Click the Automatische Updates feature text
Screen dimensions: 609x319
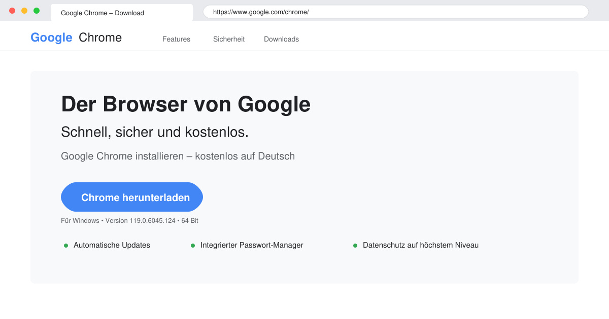pyautogui.click(x=112, y=245)
